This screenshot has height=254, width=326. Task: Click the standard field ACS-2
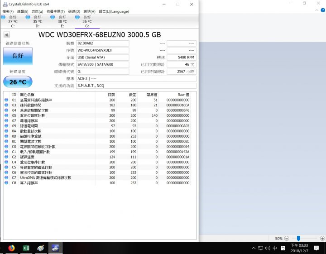pos(136,79)
